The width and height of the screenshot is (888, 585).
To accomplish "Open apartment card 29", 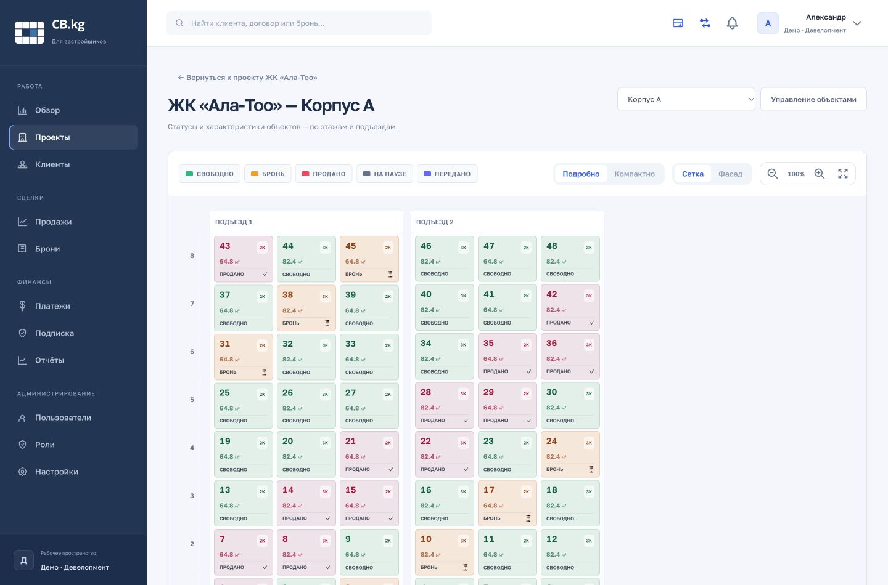I will tap(508, 406).
